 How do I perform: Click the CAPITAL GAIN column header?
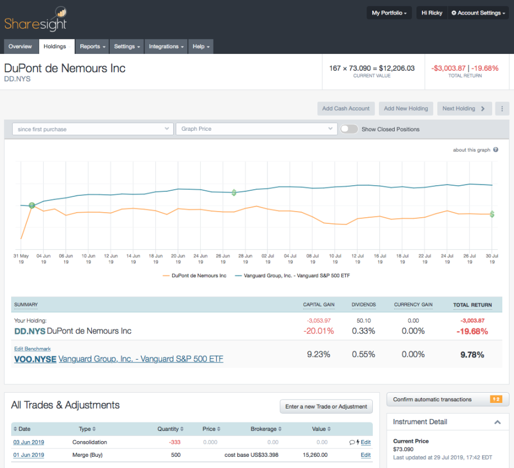click(318, 305)
